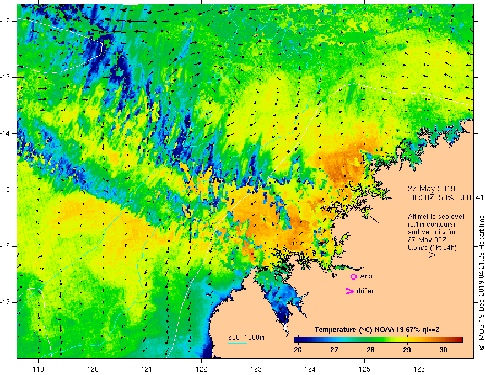485x375 pixels.
Task: Click the 'Altimetric sealevel' label
Action: tap(436, 217)
